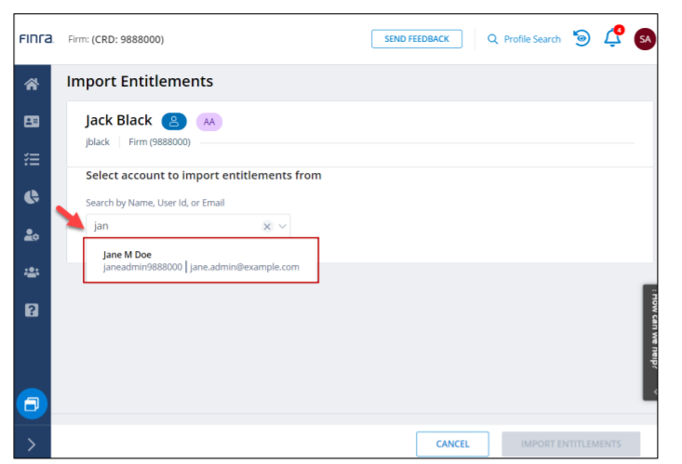Go to Home in the sidebar

click(x=32, y=85)
